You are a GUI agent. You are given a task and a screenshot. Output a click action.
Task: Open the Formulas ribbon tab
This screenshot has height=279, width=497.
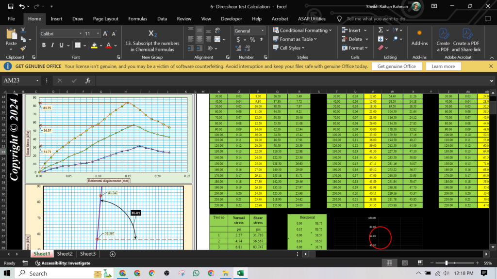(x=137, y=19)
